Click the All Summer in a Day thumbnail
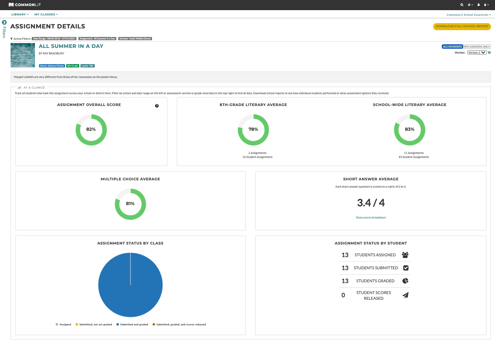Viewport: 495px width, 342px height. [23, 55]
